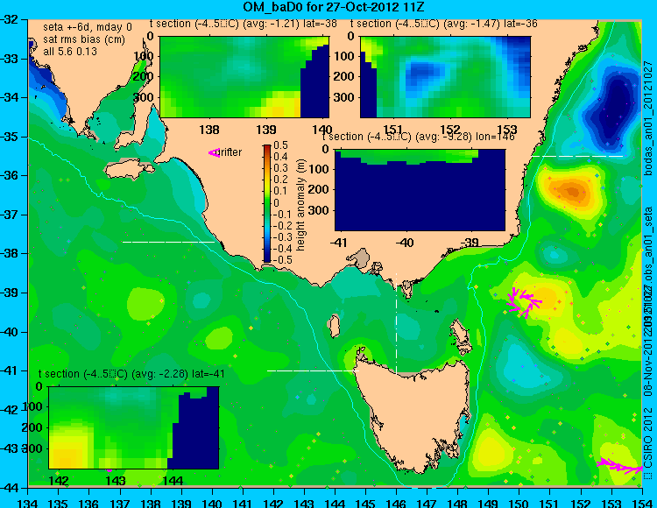Click the -32 latitude axis label
The image size is (657, 508).
point(10,19)
